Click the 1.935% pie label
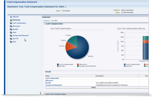The width and height of the screenshot is (153, 97). (63, 41)
